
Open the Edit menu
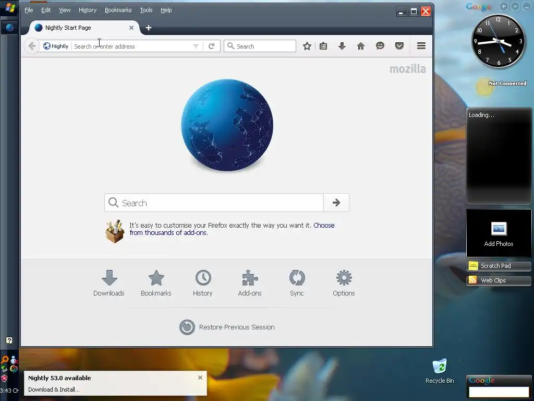pyautogui.click(x=46, y=10)
